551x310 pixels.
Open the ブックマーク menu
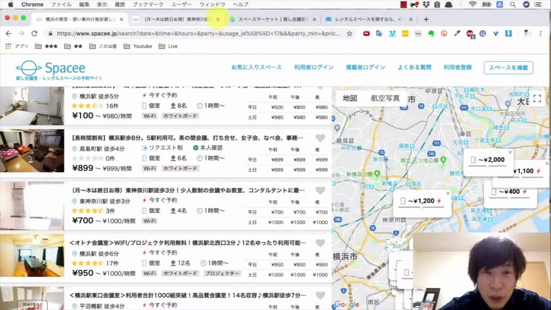point(148,5)
